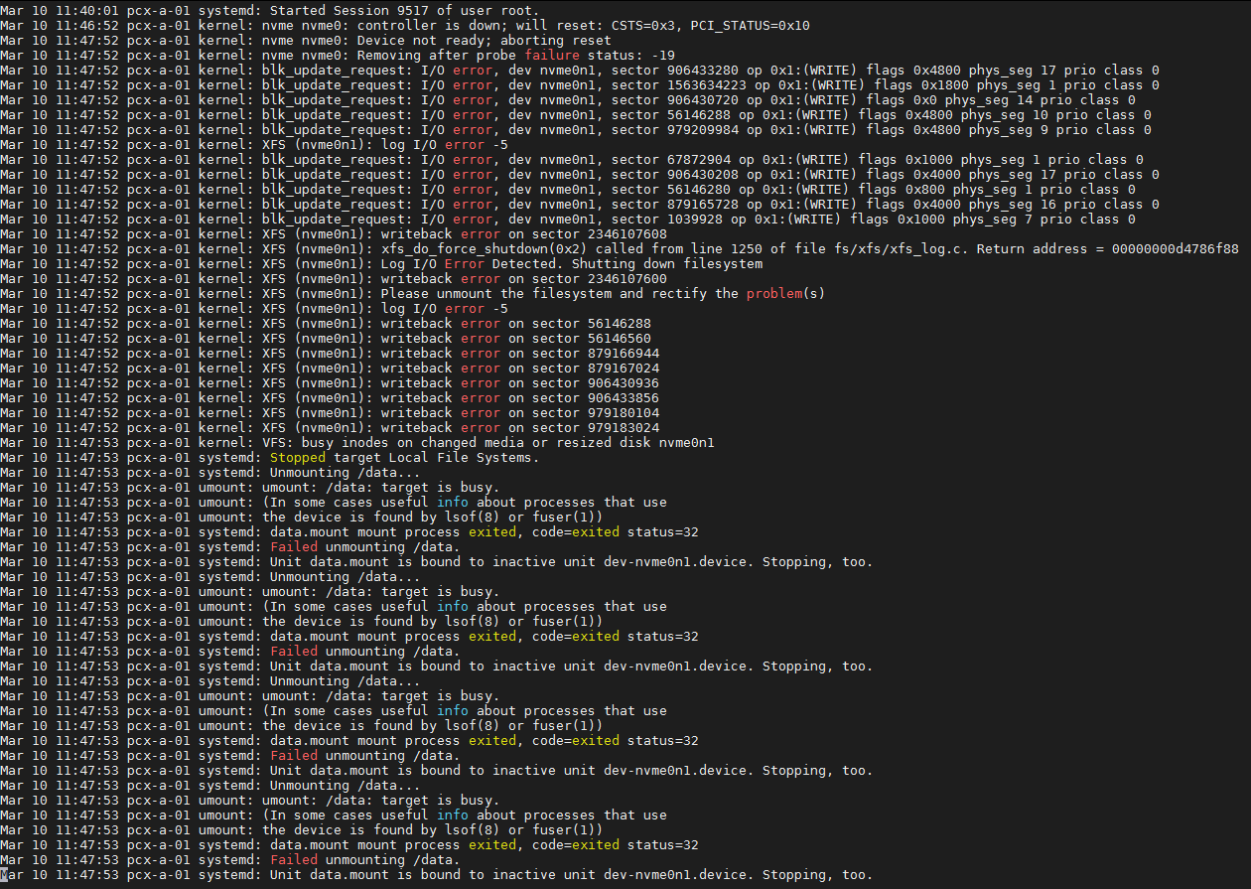Viewport: 1251px width, 889px height.
Task: Select writeback error sector 906430936
Action: pyautogui.click(x=624, y=382)
